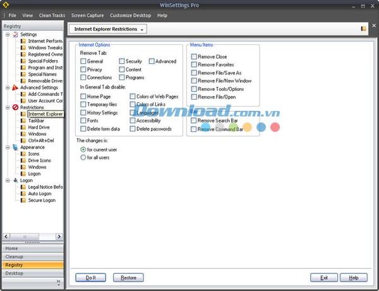The image size is (379, 291).
Task: Collapse the Appearance tree node
Action: tap(8, 147)
